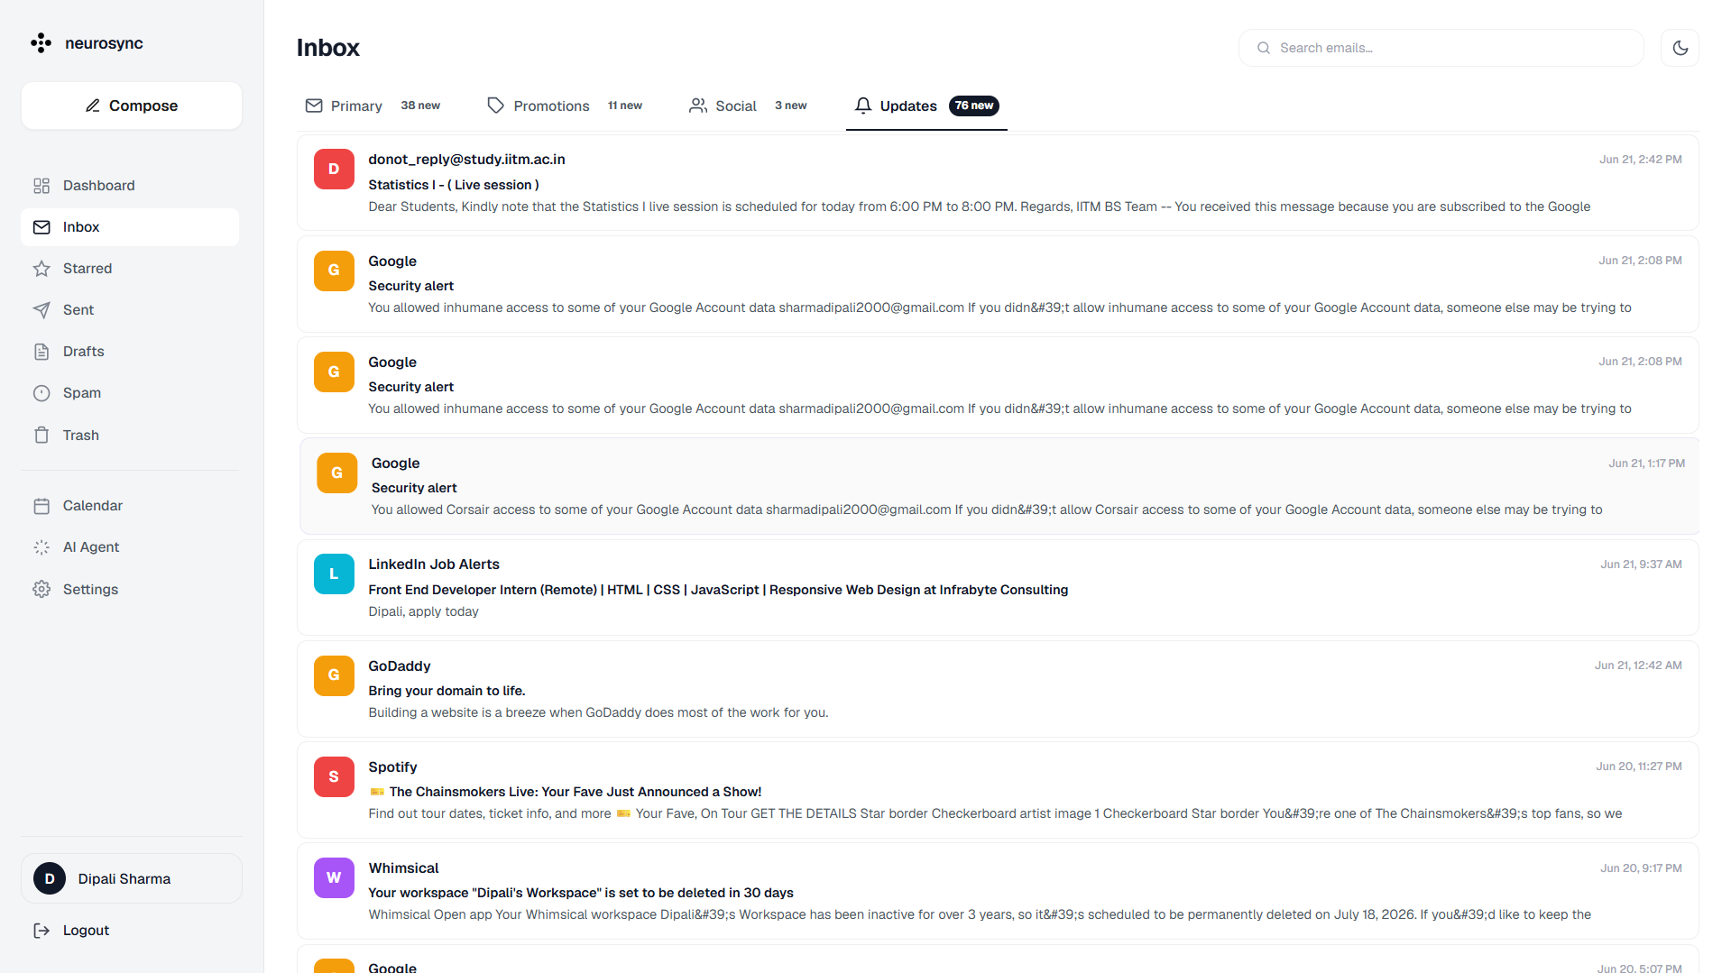Screen dimensions: 1731x973
Task: Click the Logout arrow icon
Action: pos(41,931)
